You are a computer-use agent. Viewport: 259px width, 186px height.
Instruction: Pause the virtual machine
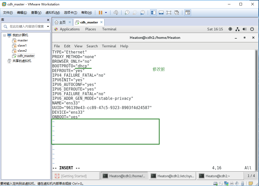tap(100, 13)
